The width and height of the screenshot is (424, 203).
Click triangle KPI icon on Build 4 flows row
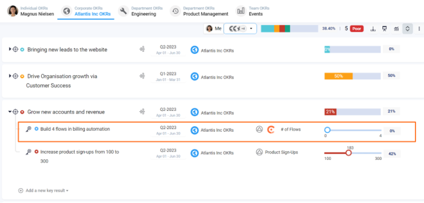coord(260,130)
